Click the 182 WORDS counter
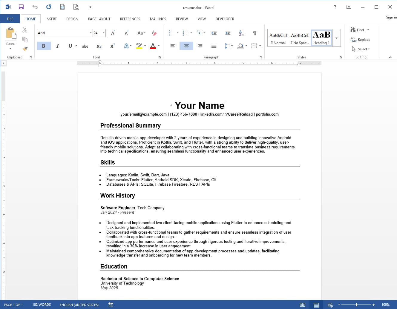397x309 pixels. coord(41,305)
